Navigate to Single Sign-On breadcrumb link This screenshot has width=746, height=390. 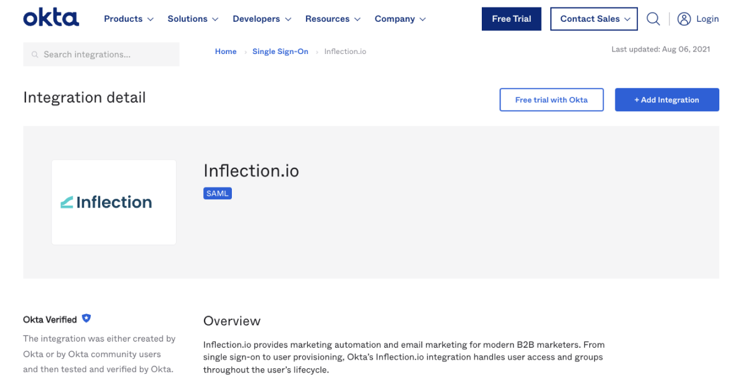(x=280, y=52)
